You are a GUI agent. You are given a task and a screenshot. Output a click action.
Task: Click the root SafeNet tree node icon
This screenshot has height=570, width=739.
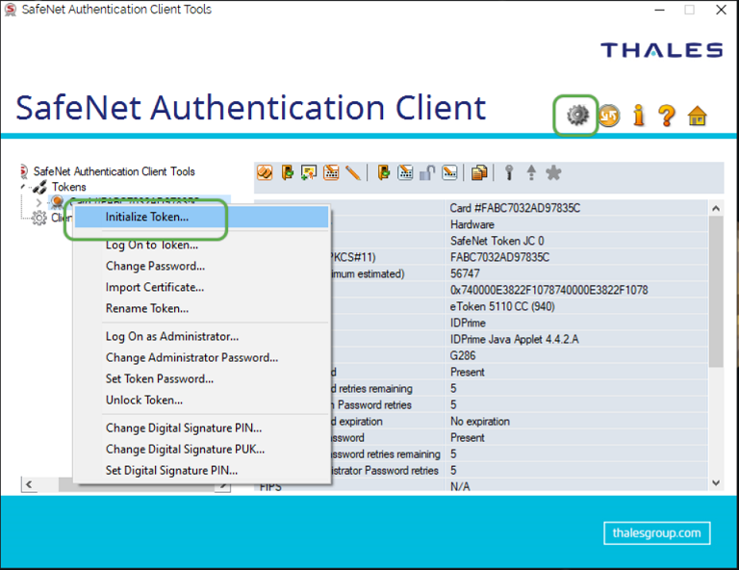tap(23, 171)
